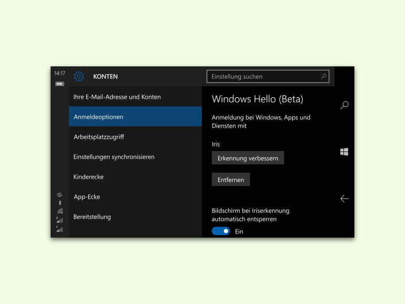Open Bereitstellung settings
The width and height of the screenshot is (405, 304).
click(135, 217)
